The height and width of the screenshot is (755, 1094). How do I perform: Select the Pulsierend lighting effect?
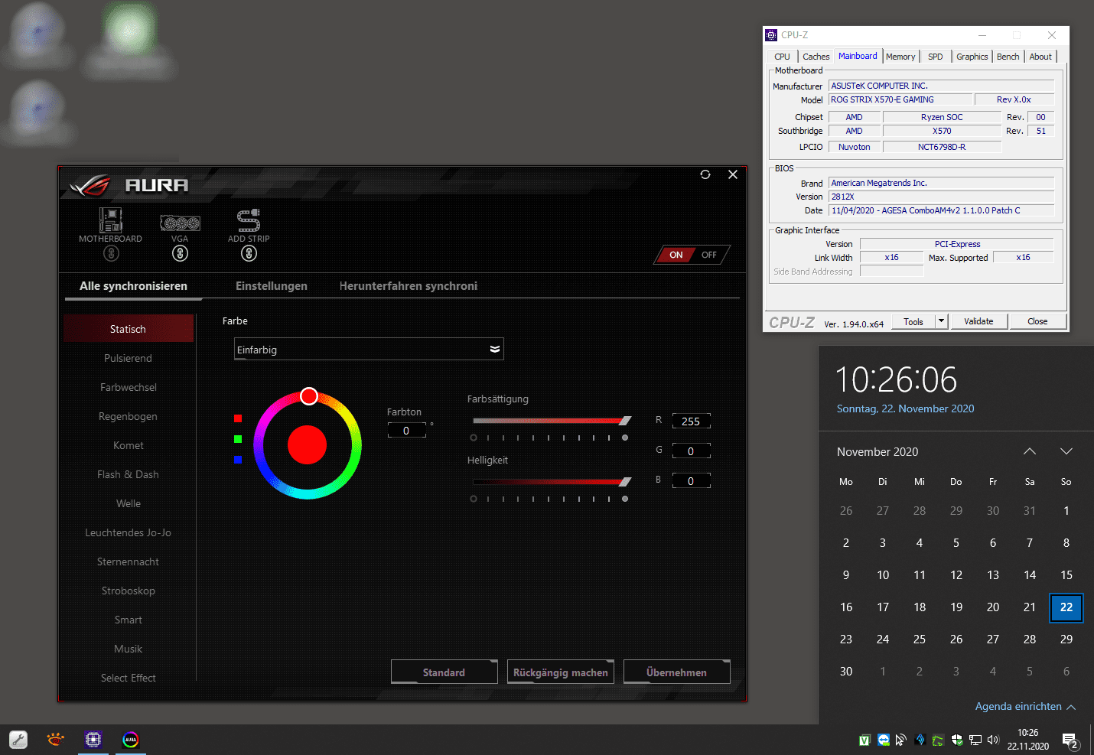tap(129, 358)
